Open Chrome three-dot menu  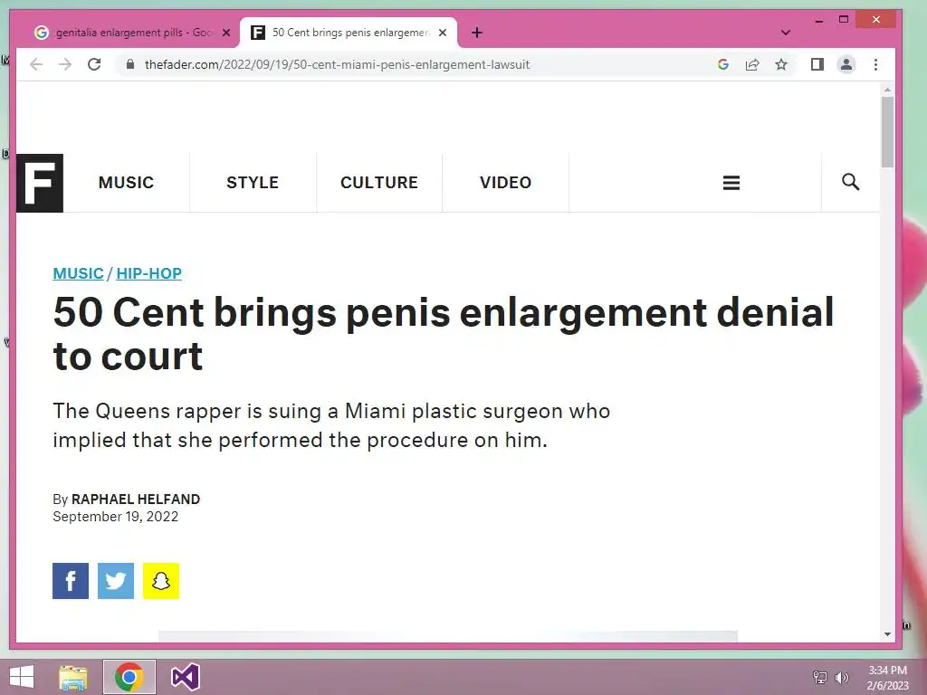click(875, 64)
